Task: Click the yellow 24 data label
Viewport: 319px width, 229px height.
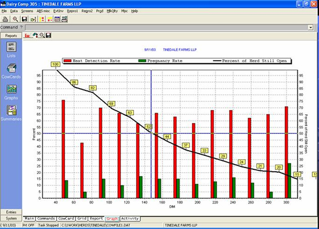Action: click(x=241, y=162)
